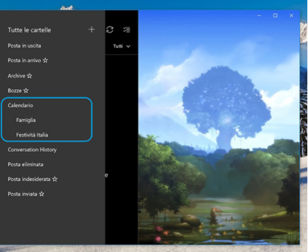Open the Posta inviata folder
The height and width of the screenshot is (252, 308).
pyautogui.click(x=22, y=194)
